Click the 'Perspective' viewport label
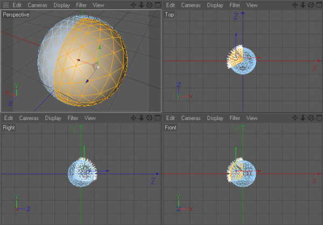This screenshot has width=323, height=225. click(x=16, y=15)
